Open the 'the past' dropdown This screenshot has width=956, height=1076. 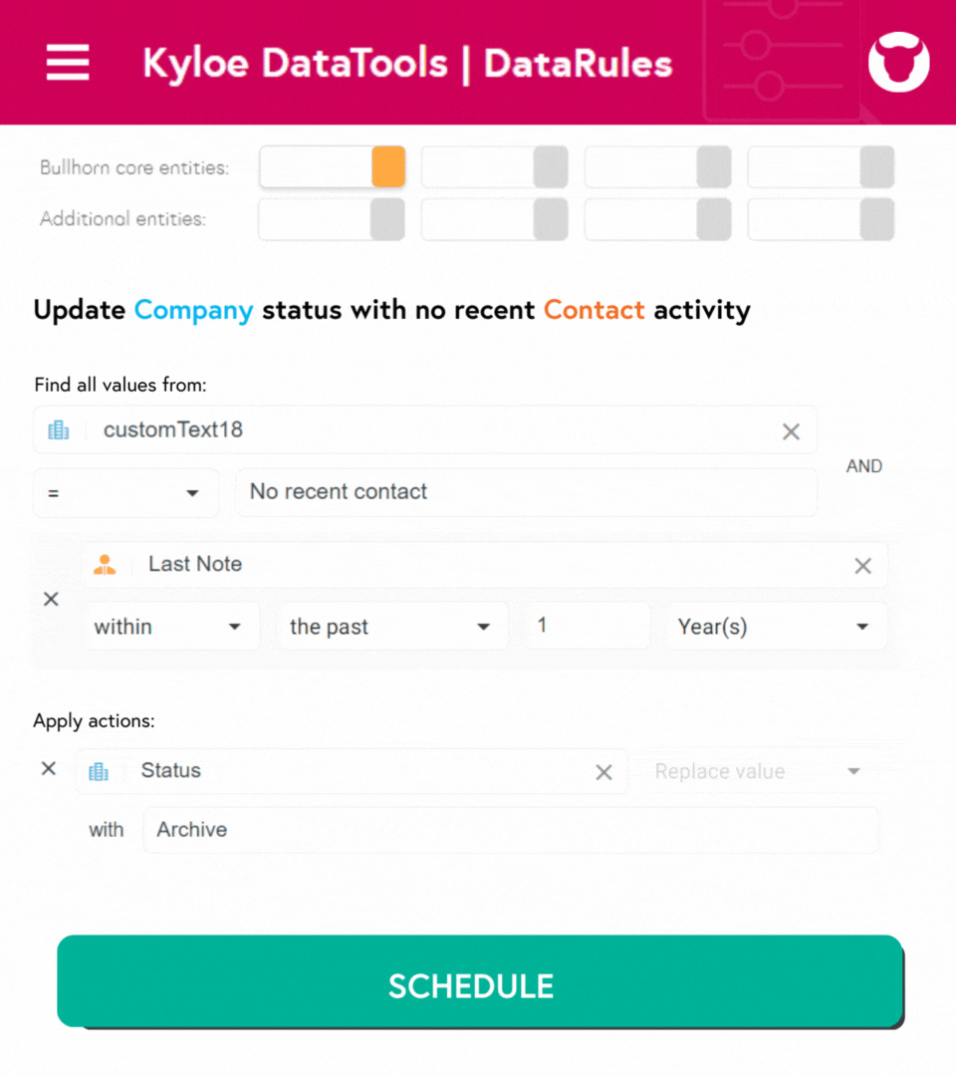393,626
